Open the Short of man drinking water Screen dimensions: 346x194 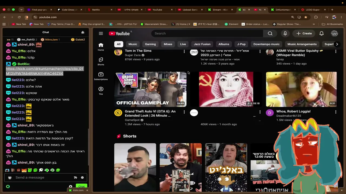coord(135,168)
